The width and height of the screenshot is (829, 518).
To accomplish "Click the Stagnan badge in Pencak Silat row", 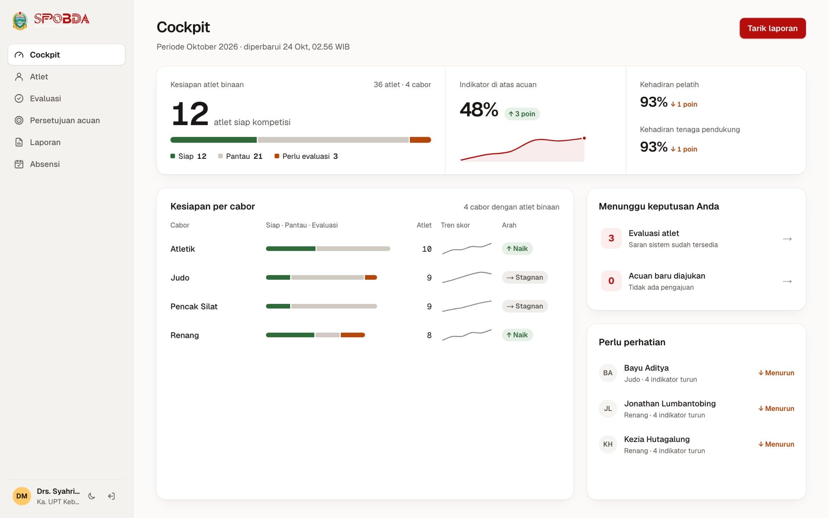I will (525, 306).
